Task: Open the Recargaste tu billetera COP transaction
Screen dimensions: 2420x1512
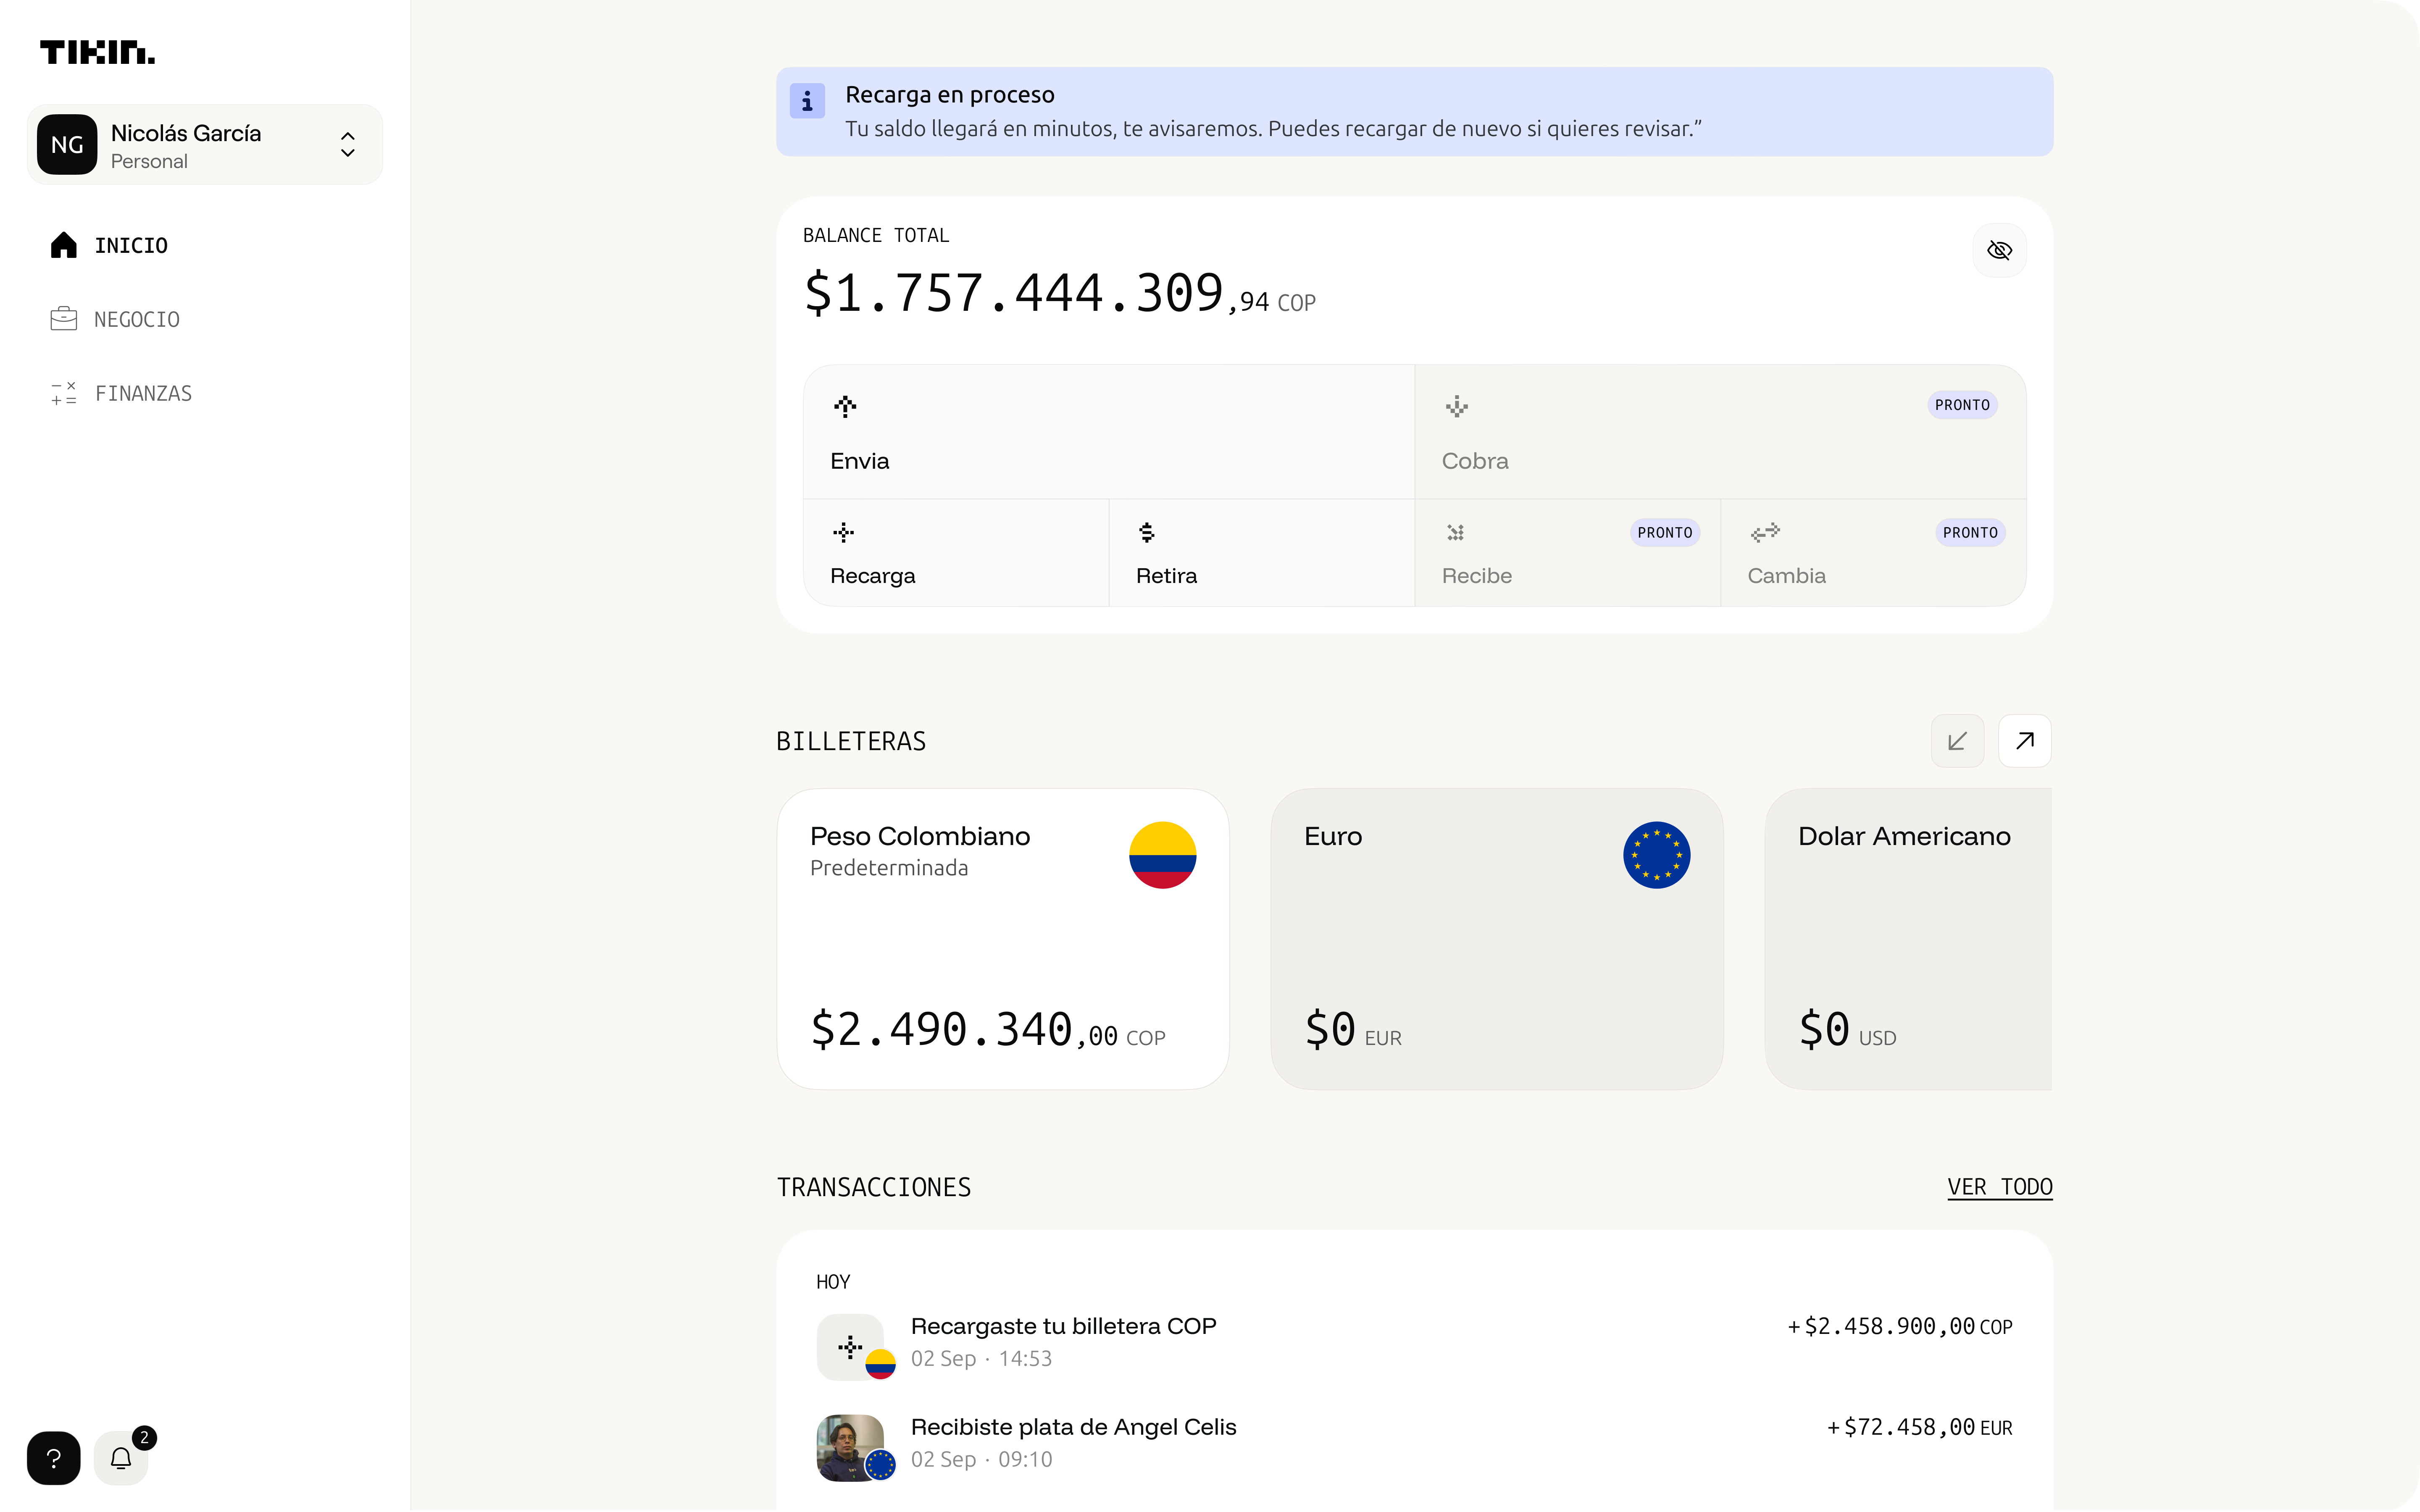Action: point(1414,1346)
